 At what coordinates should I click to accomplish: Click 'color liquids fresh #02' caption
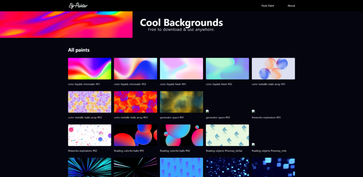point(219,84)
